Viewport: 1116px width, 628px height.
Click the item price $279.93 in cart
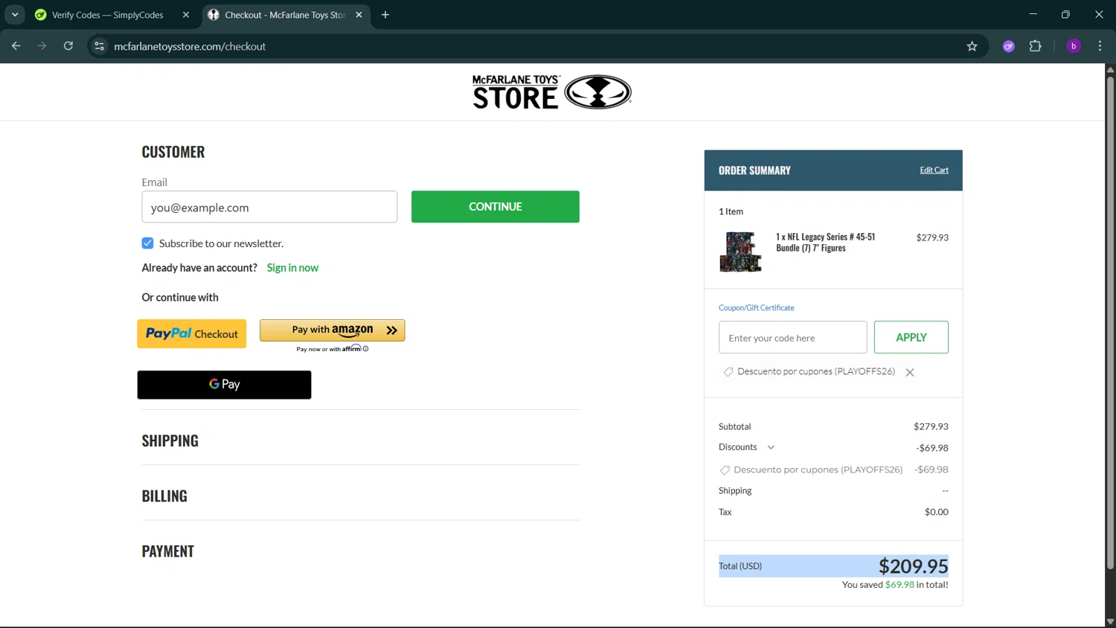[x=932, y=238]
